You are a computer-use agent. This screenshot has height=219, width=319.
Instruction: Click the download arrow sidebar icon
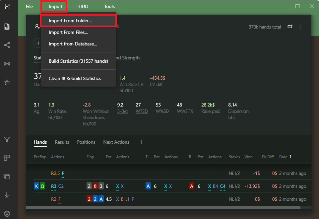pos(7,195)
